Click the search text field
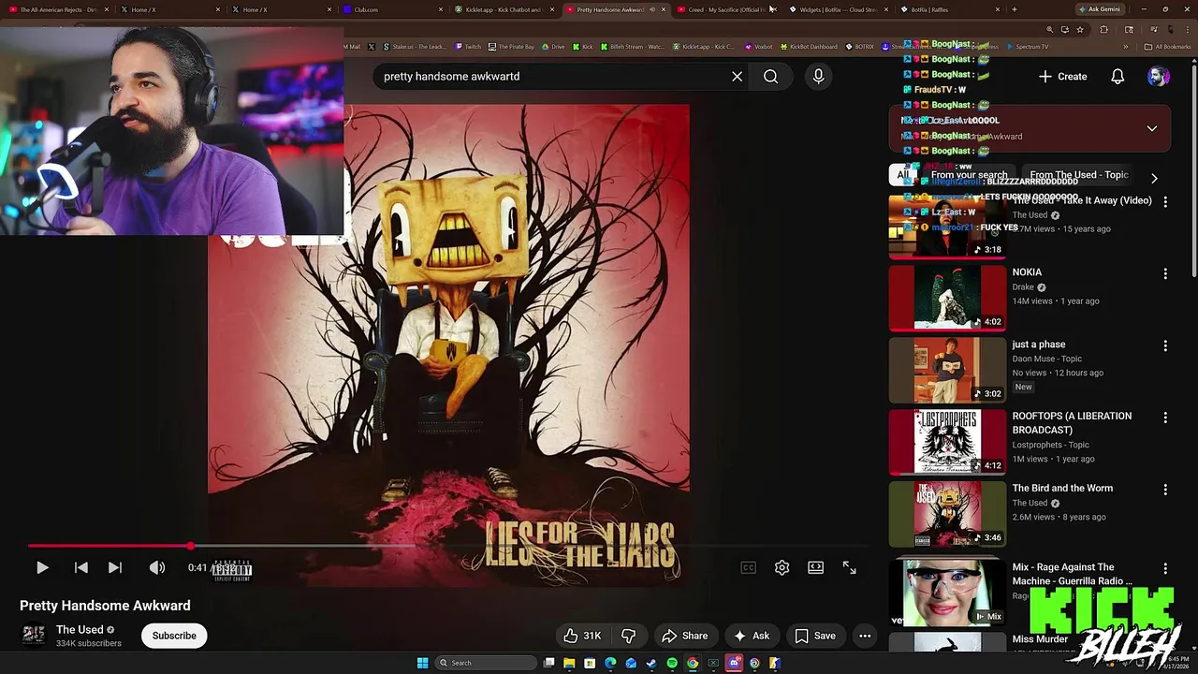This screenshot has width=1198, height=674. click(552, 77)
